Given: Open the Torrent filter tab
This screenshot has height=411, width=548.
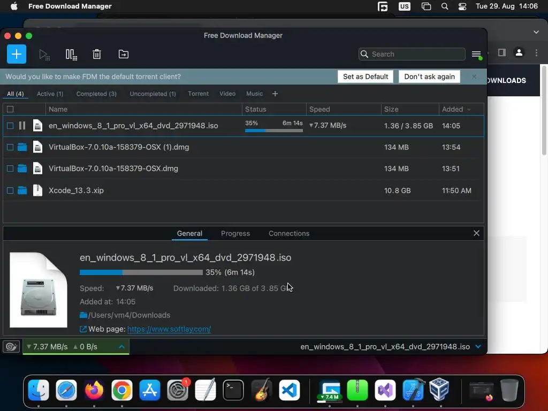Looking at the screenshot, I should tap(198, 94).
